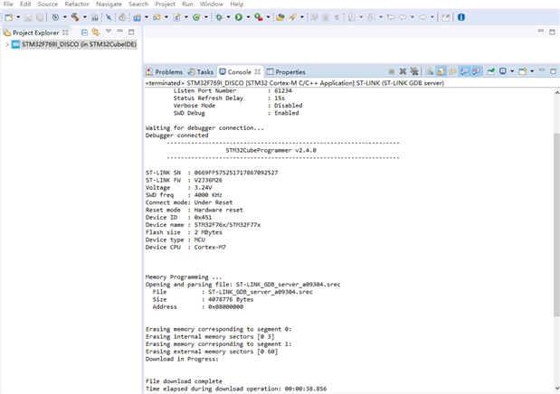Click the Display Selected Console icon
This screenshot has width=560, height=394.
(503, 71)
